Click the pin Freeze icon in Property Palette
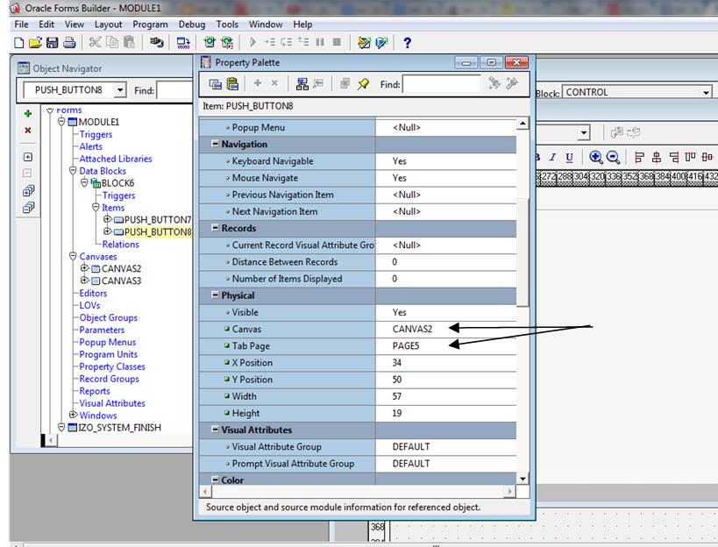Viewport: 718px width, 547px height. [363, 84]
